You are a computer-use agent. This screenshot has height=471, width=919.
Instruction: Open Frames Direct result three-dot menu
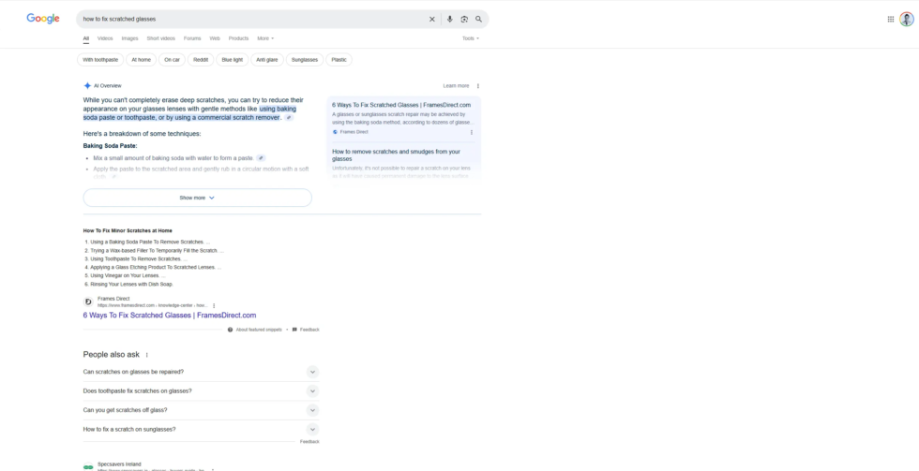tap(214, 305)
